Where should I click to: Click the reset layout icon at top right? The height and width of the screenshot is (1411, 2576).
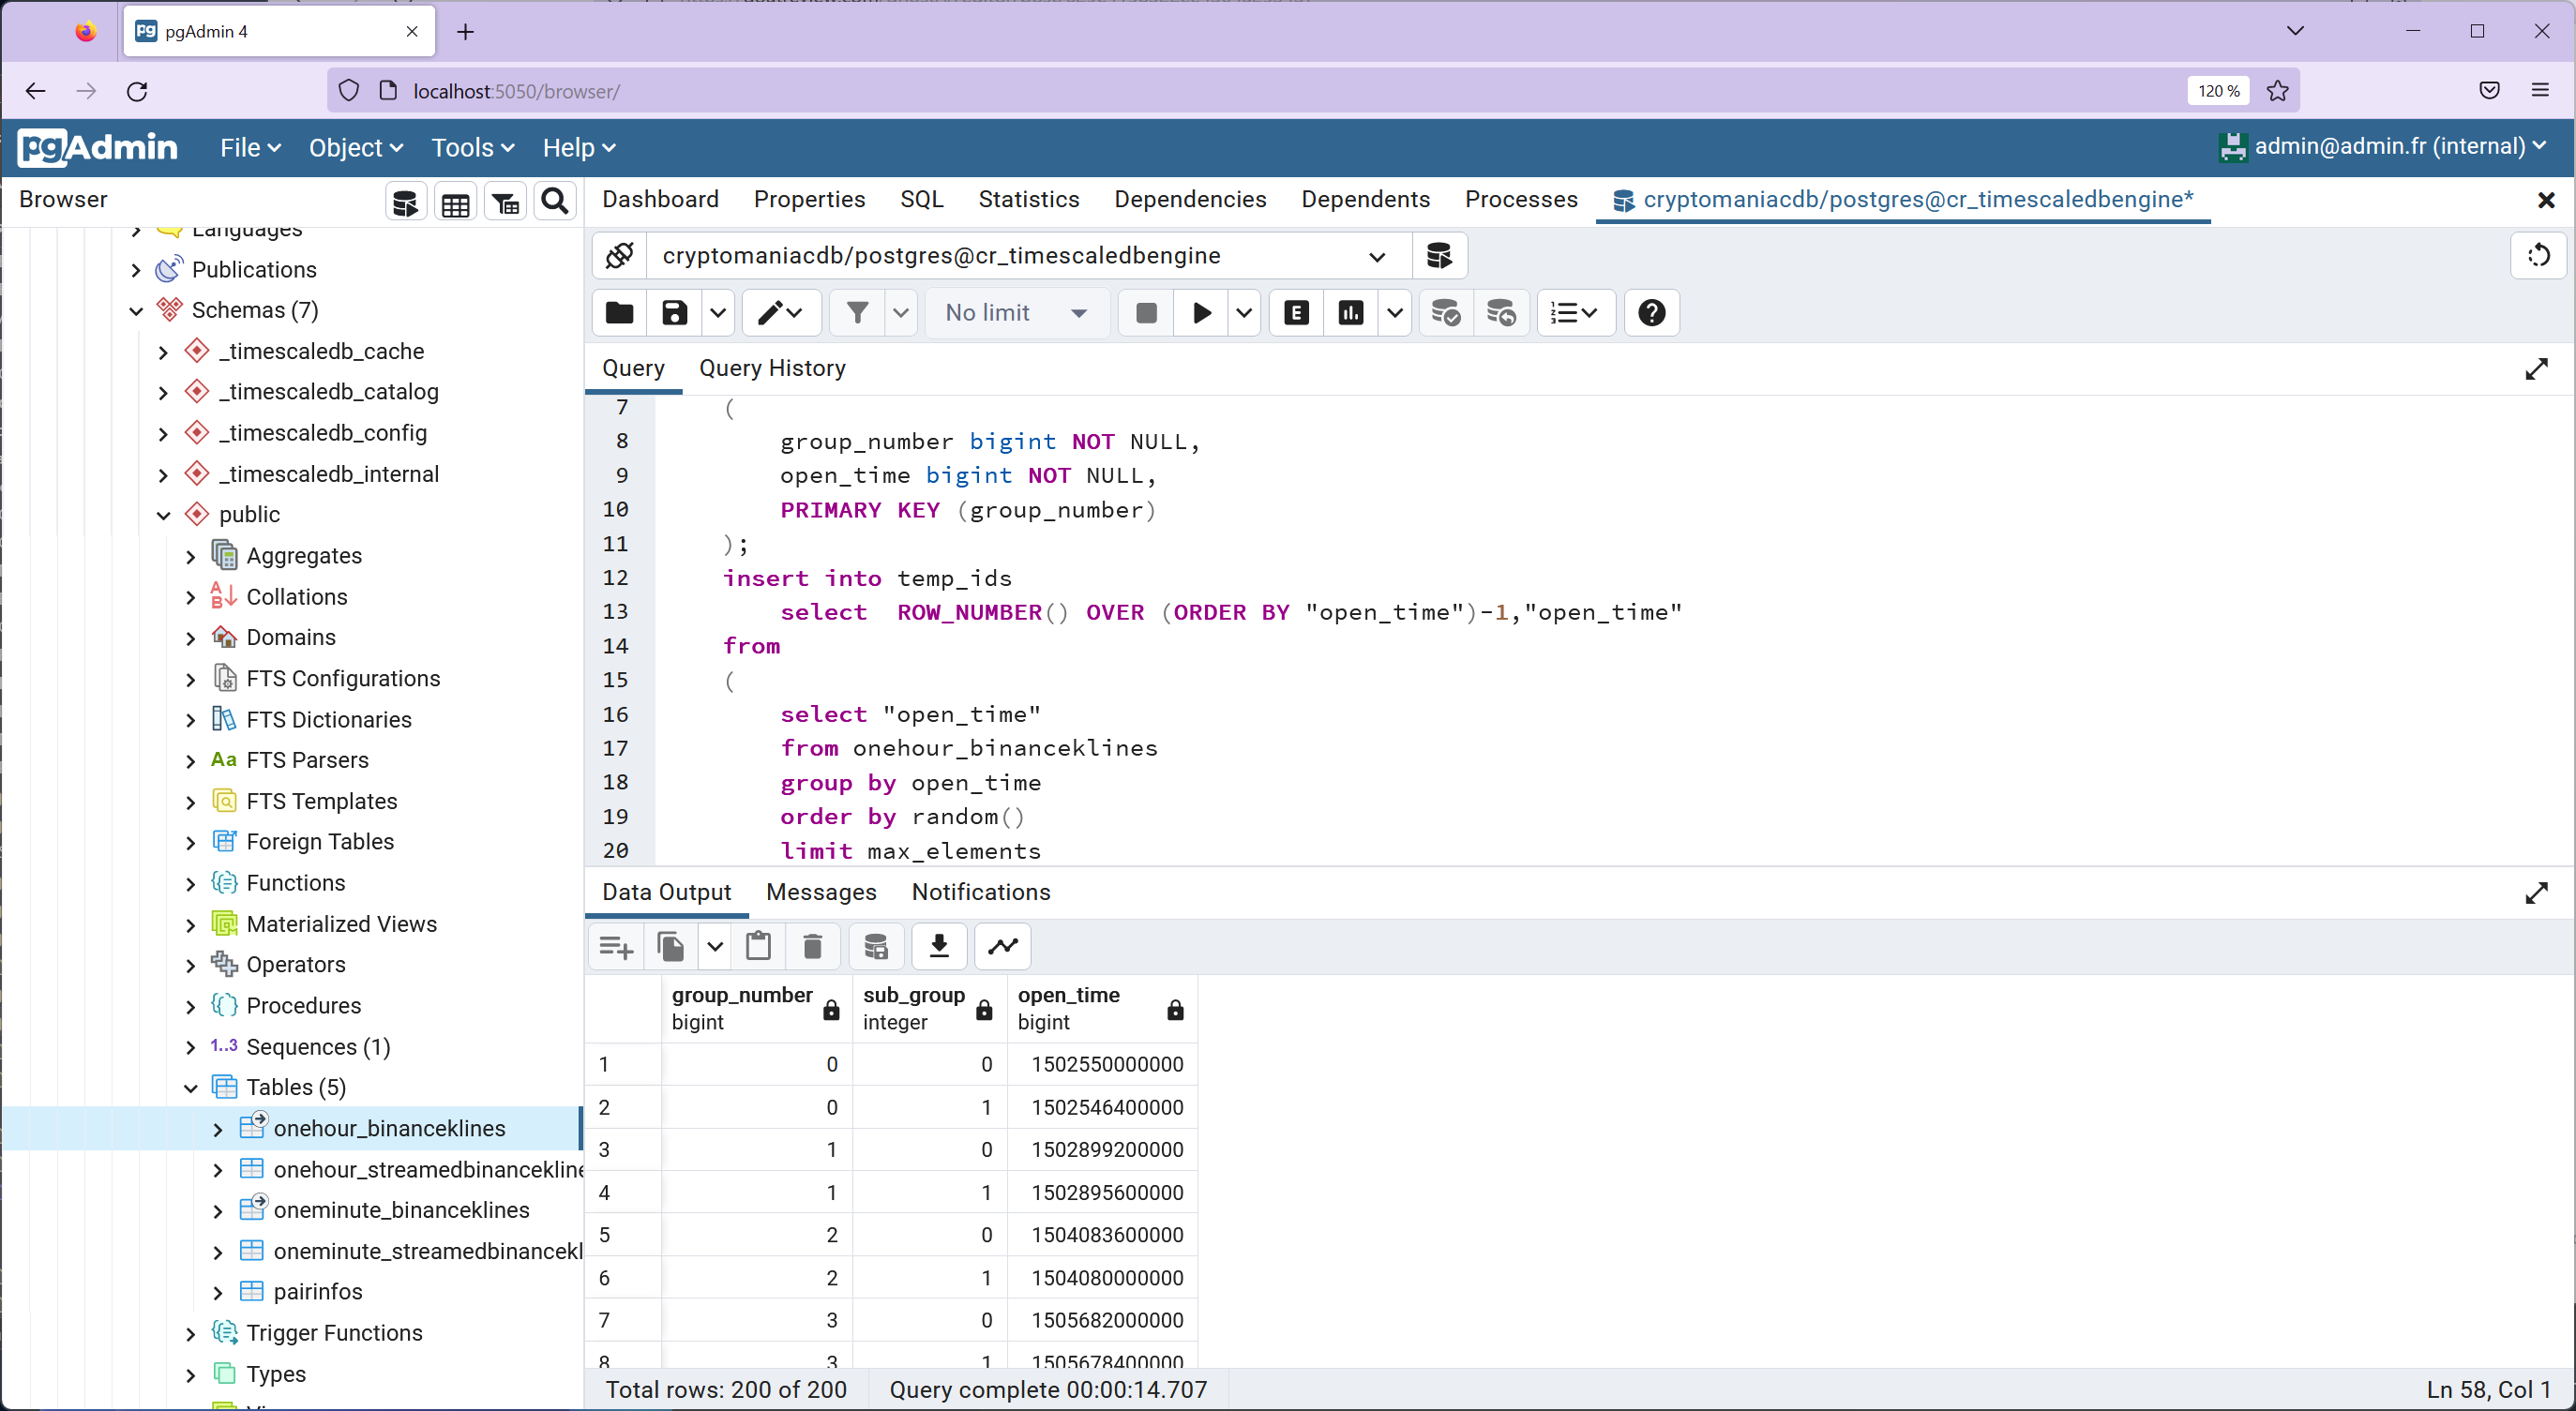click(2538, 256)
